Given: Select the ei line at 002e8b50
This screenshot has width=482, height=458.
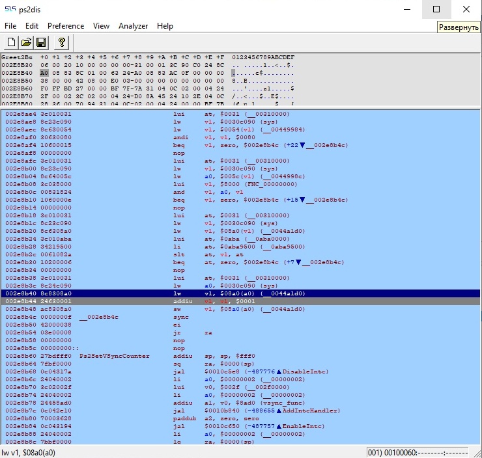Looking at the screenshot, I should (240, 325).
